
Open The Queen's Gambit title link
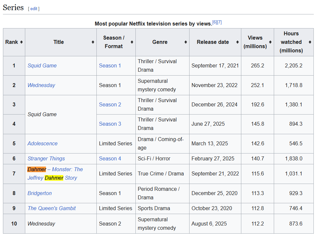(51, 208)
